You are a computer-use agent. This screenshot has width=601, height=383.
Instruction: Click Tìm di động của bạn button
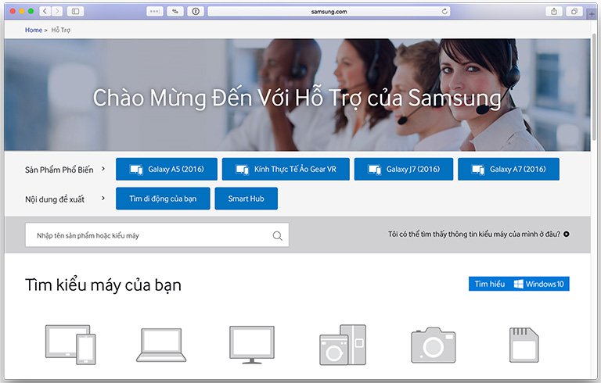point(163,199)
